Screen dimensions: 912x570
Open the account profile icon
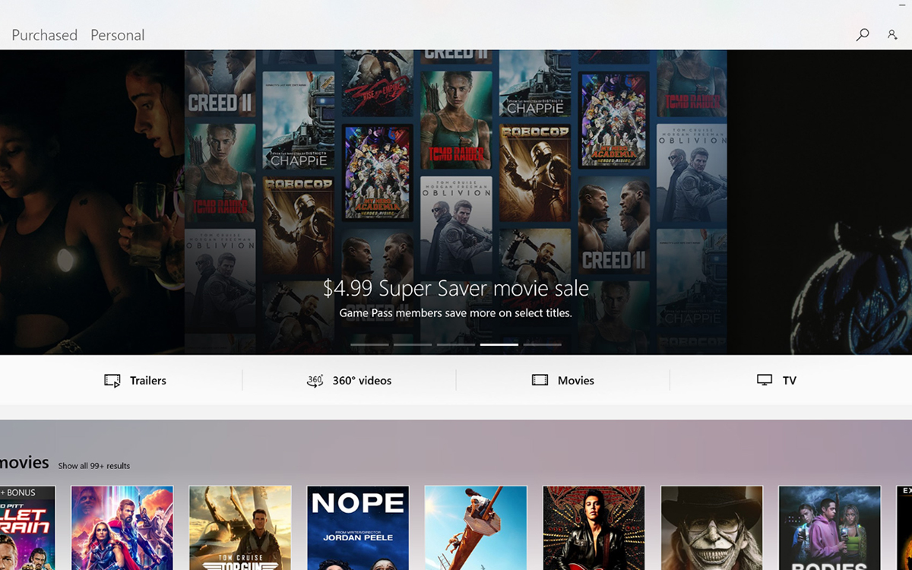tap(892, 35)
